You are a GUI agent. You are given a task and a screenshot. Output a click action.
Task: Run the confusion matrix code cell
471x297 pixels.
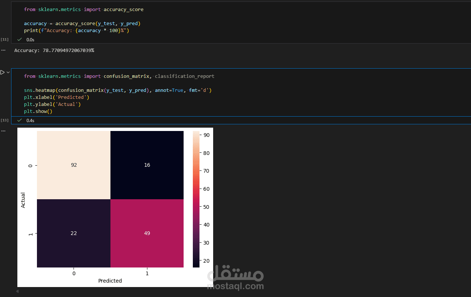click(2, 72)
